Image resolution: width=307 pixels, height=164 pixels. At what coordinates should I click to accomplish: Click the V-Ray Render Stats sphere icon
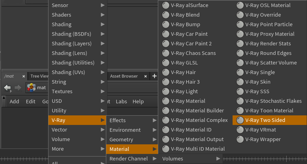click(240, 44)
